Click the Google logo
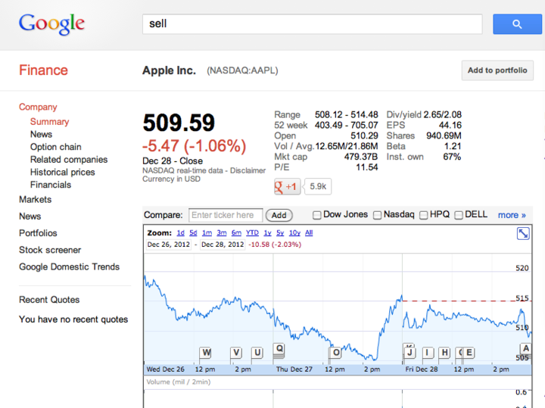 51,24
